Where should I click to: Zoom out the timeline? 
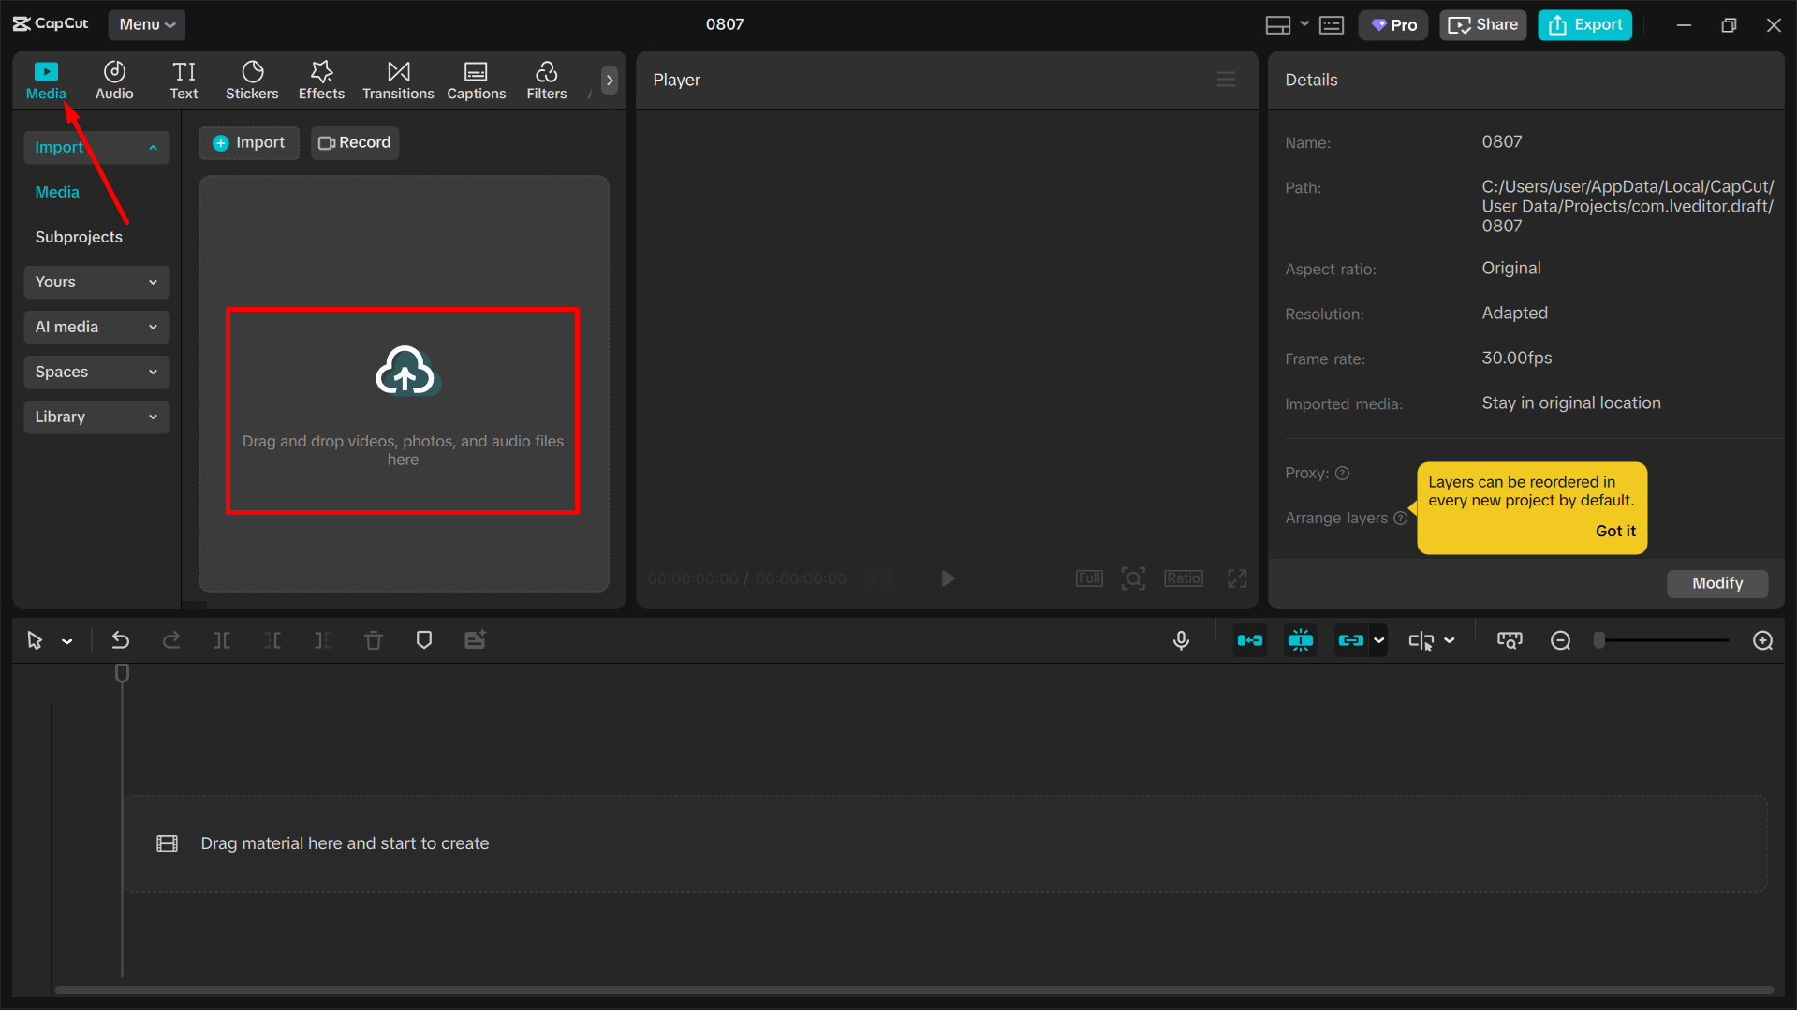coord(1561,640)
